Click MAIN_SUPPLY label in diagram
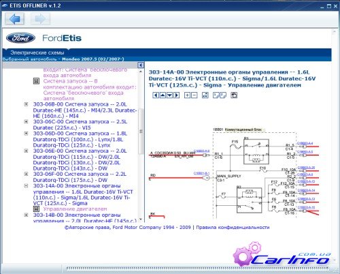Viewport: 340px width, 274px height. 229,176
